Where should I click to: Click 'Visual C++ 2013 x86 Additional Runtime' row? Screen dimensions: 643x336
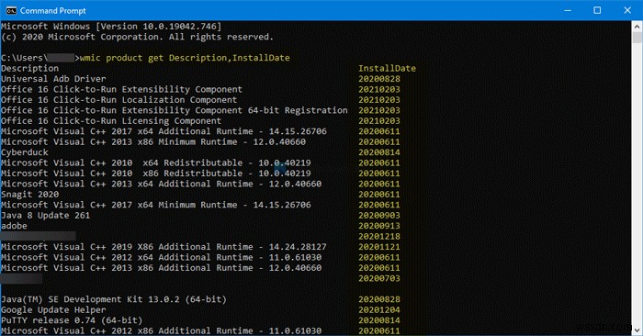click(x=161, y=268)
